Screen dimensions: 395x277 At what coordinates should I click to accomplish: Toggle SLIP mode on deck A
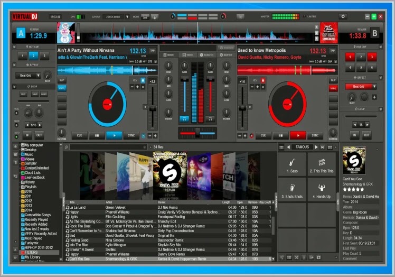62,80
